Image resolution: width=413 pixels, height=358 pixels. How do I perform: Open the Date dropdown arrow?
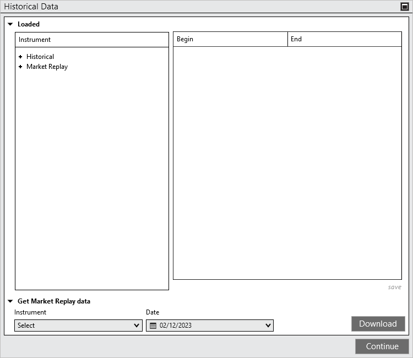click(268, 326)
